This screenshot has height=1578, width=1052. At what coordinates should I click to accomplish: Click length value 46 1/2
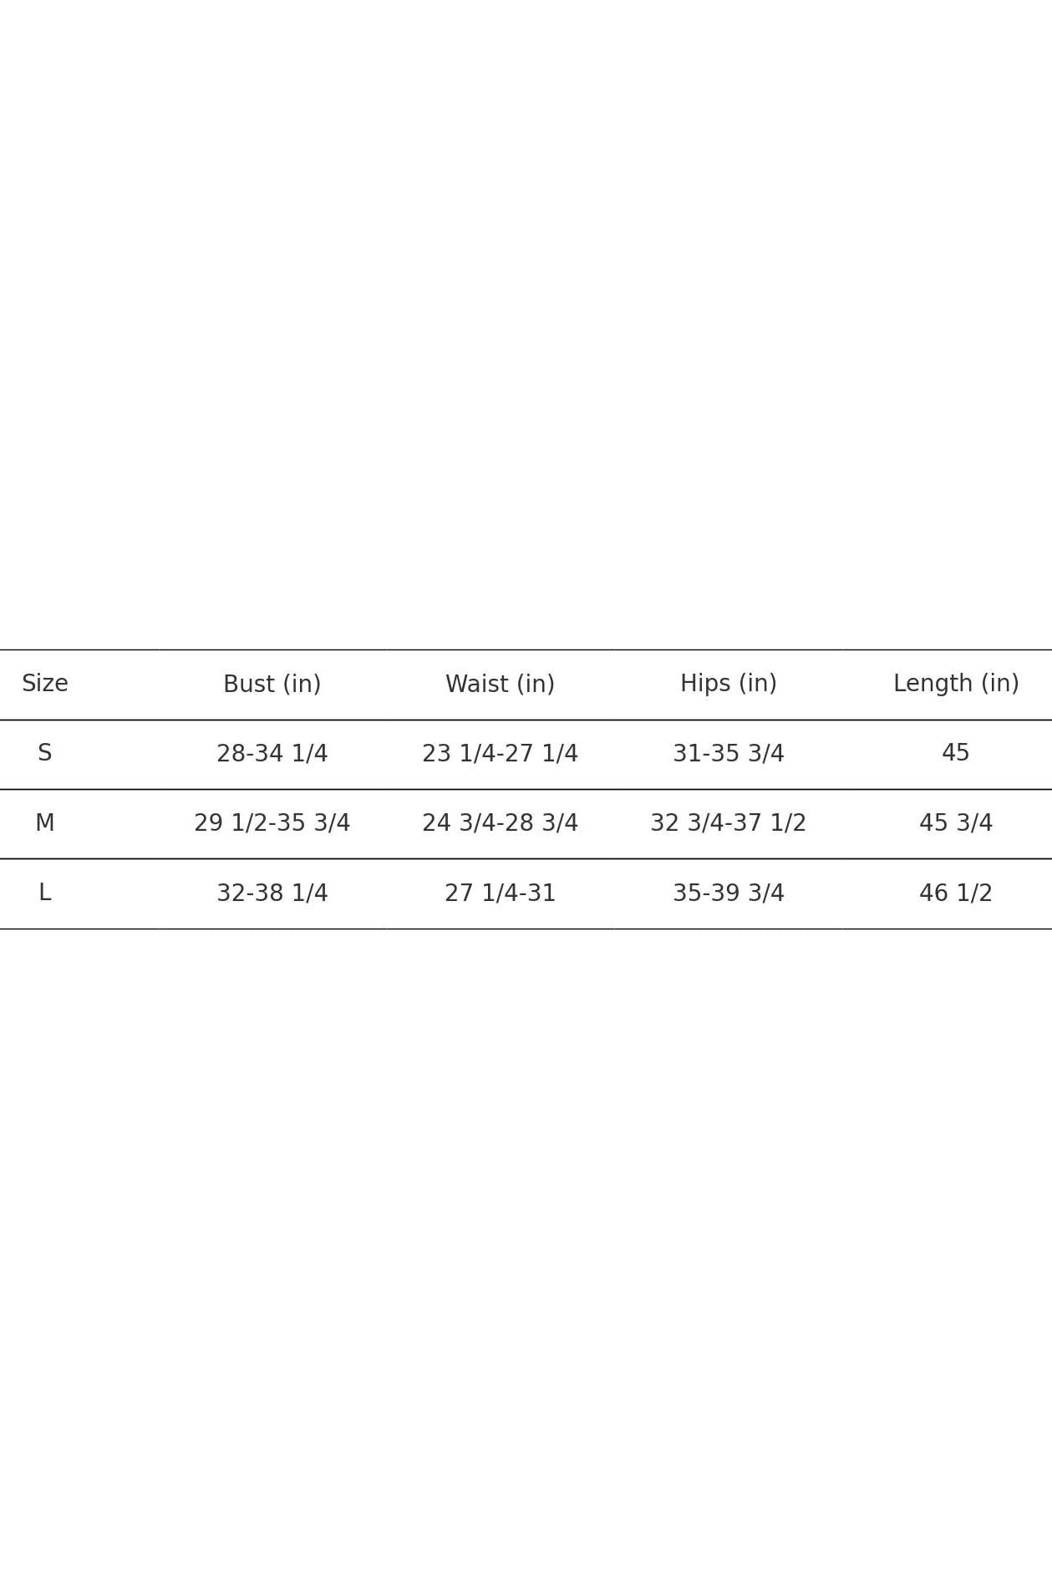coord(956,893)
